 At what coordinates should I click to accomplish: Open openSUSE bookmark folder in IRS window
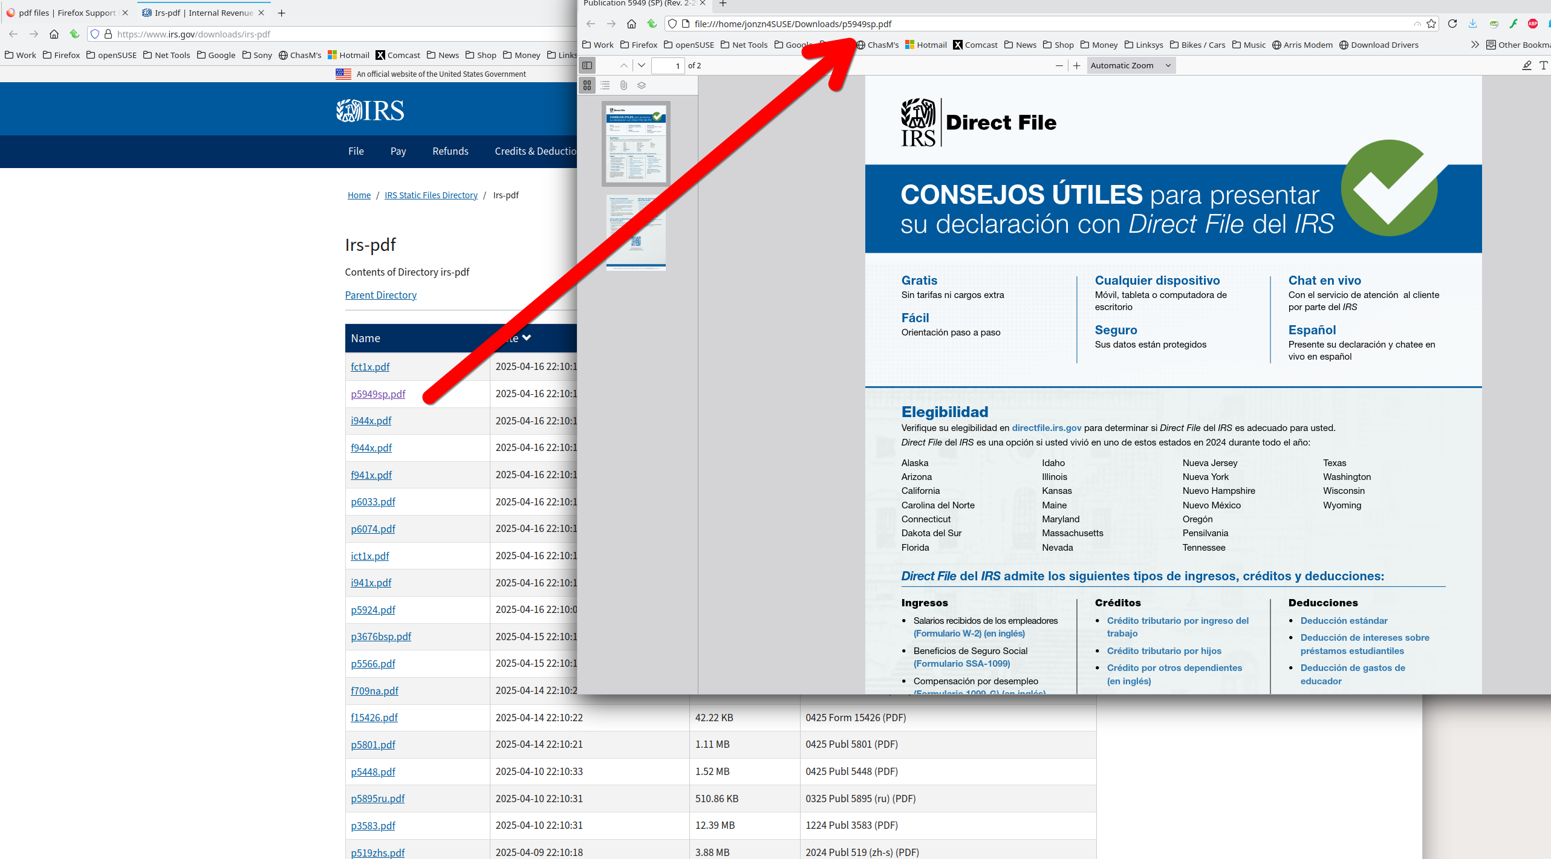[x=111, y=55]
